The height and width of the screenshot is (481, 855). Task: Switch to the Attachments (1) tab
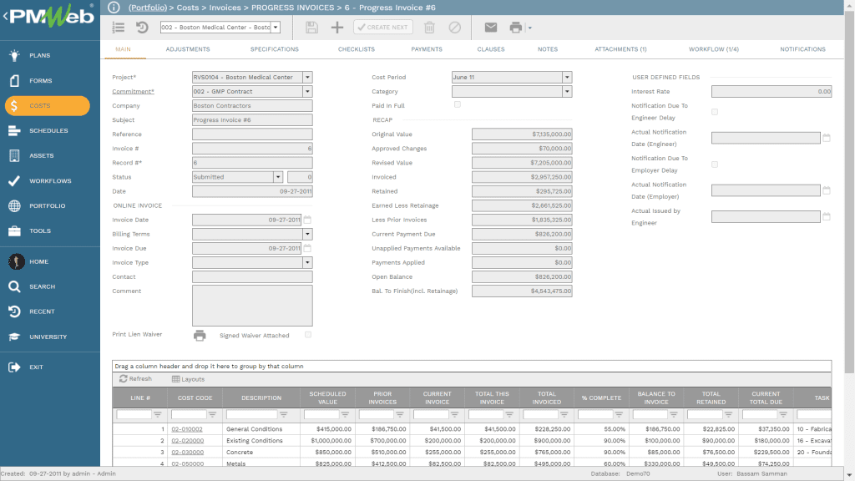tap(620, 49)
